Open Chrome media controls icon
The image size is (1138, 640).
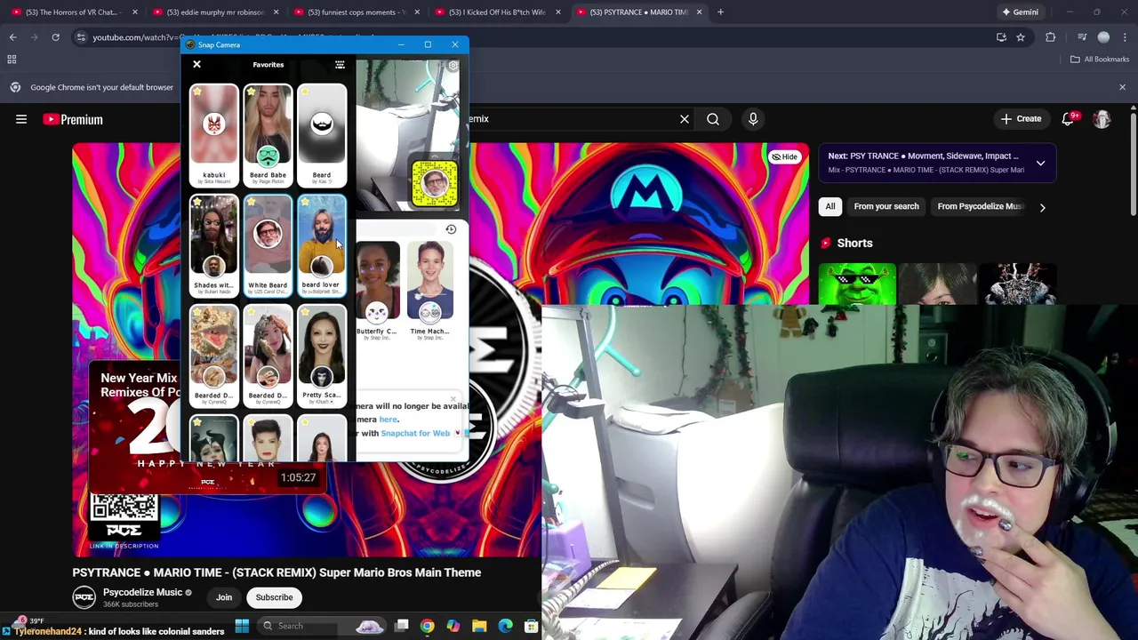[x=1082, y=37]
